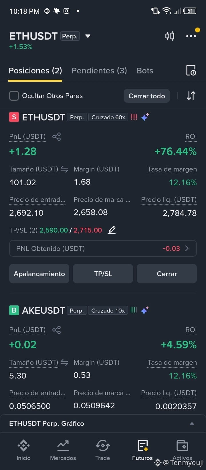Open the ETHUSDT Perp. pair dropdown arrow
The image size is (206, 470).
point(88,36)
